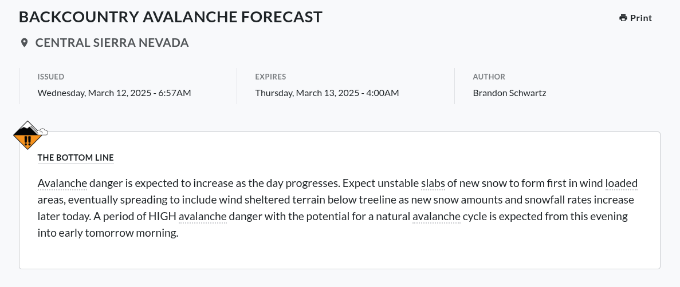Image resolution: width=680 pixels, height=287 pixels.
Task: Click the EXPIRES label
Action: (x=270, y=77)
